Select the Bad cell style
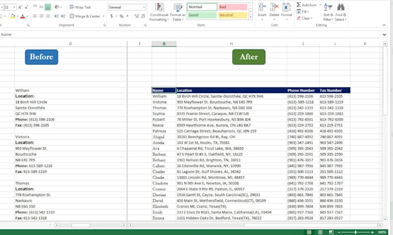The width and height of the screenshot is (393, 235). tap(233, 7)
